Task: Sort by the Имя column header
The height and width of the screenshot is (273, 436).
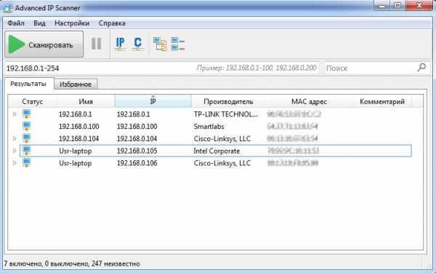Action: (86, 102)
